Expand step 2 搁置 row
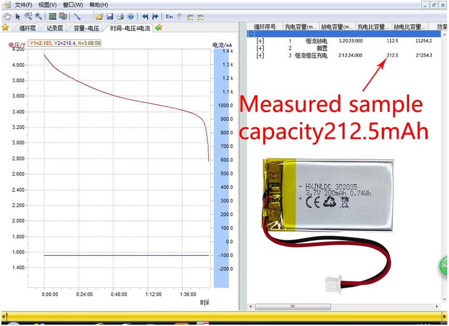Viewport: 449px width, 326px height. [260, 48]
